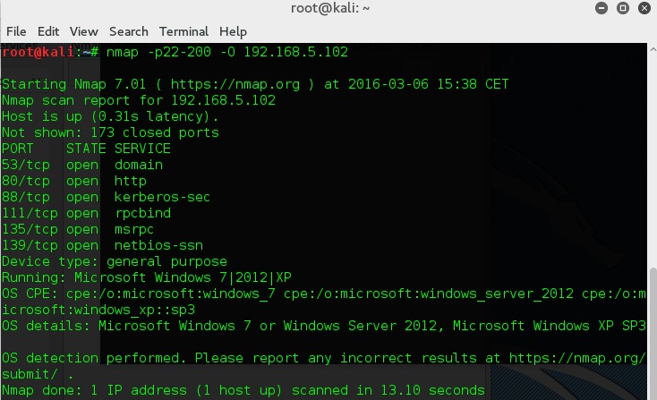
Task: Open the Edit menu
Action: (48, 31)
